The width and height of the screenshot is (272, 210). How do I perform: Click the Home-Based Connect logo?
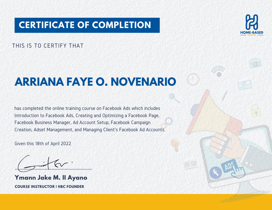(x=252, y=25)
